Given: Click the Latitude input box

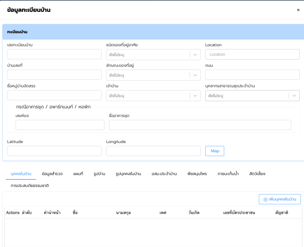Looking at the screenshot, I should click(54, 151).
